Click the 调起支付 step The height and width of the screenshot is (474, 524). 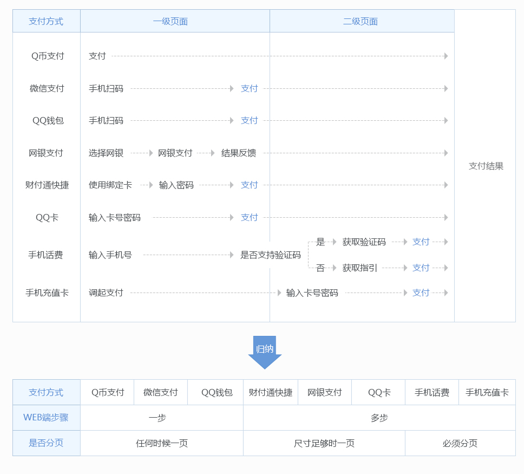[x=106, y=293]
